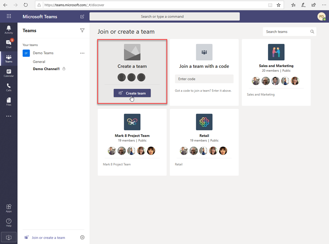Viewport: 329px width, 244px height.
Task: Open the Demo Channel1 channel
Action: pos(46,69)
